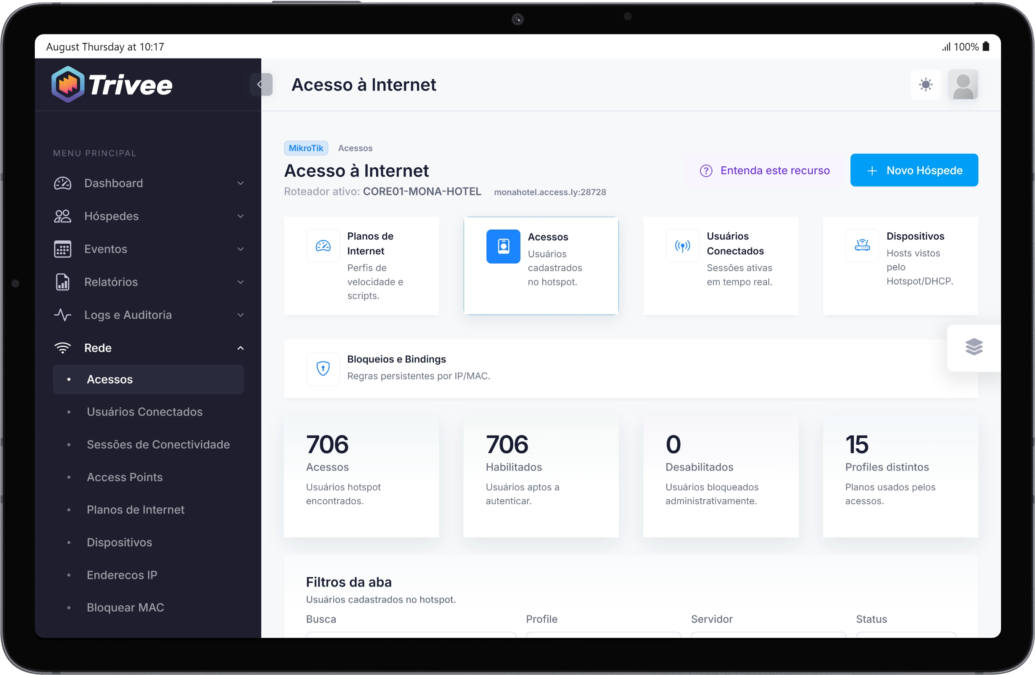Collapse the sidebar with the arrow button
Viewport: 1035px width, 675px height.
[260, 84]
